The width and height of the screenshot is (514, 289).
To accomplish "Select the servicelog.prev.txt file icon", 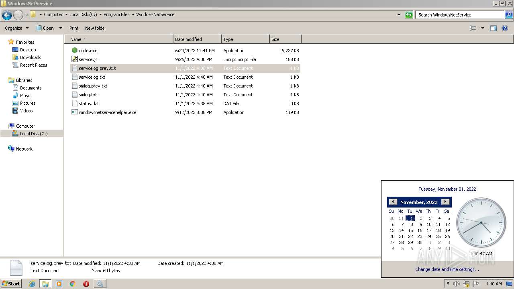I will click(74, 68).
